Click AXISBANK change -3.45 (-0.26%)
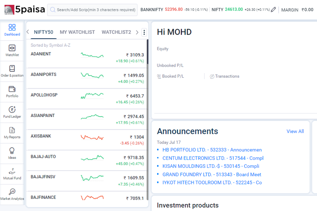 pyautogui.click(x=132, y=143)
